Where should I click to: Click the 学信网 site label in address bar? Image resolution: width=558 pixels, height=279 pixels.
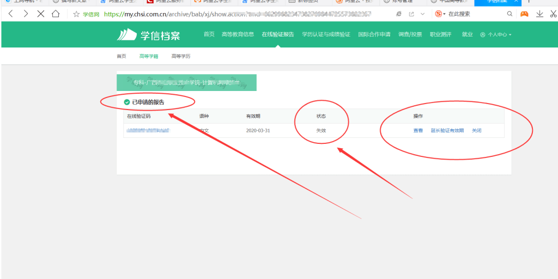[x=91, y=14]
